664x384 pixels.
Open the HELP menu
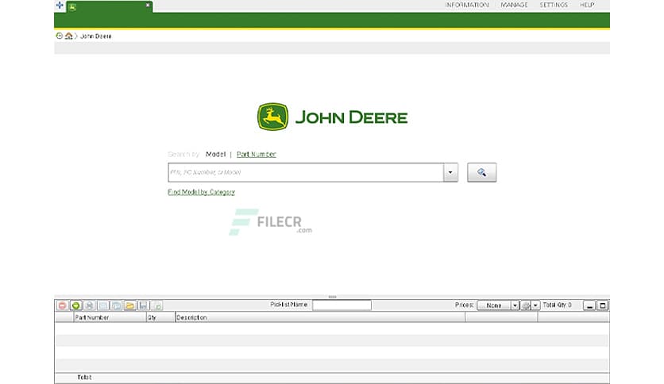[x=587, y=5]
